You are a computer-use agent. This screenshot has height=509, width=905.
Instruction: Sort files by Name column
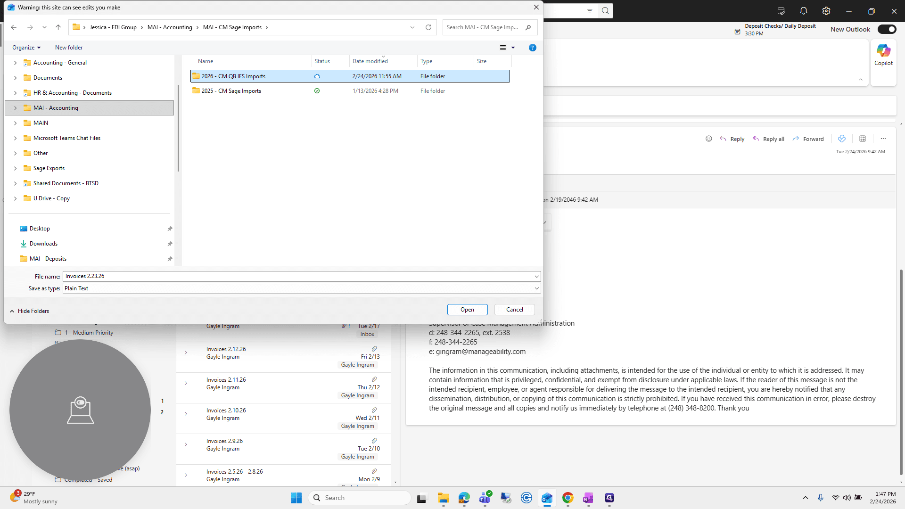tap(206, 61)
